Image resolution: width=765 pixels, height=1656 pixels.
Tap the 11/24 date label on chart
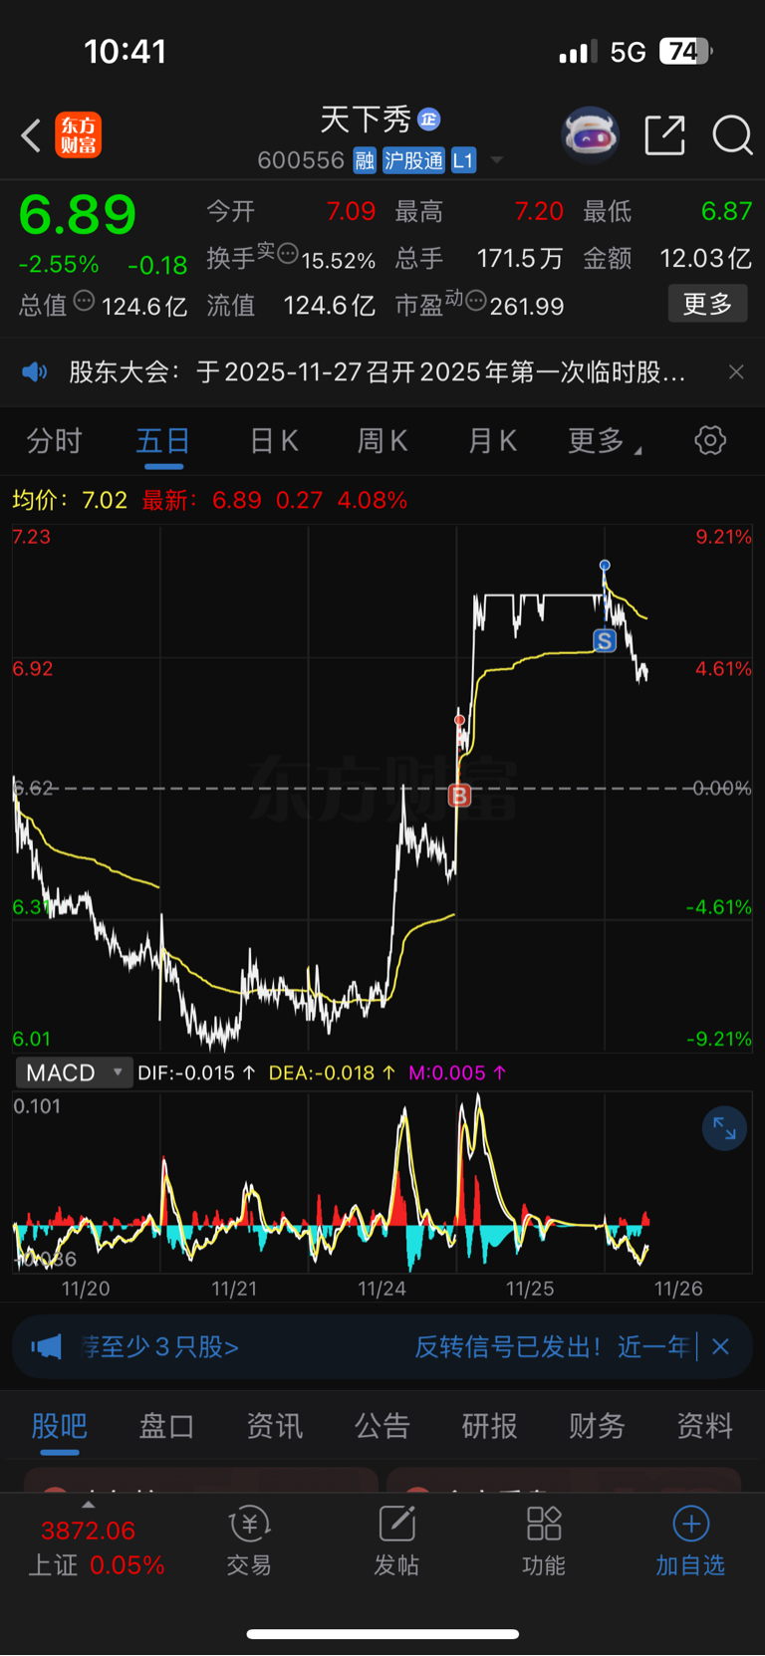pyautogui.click(x=382, y=1289)
